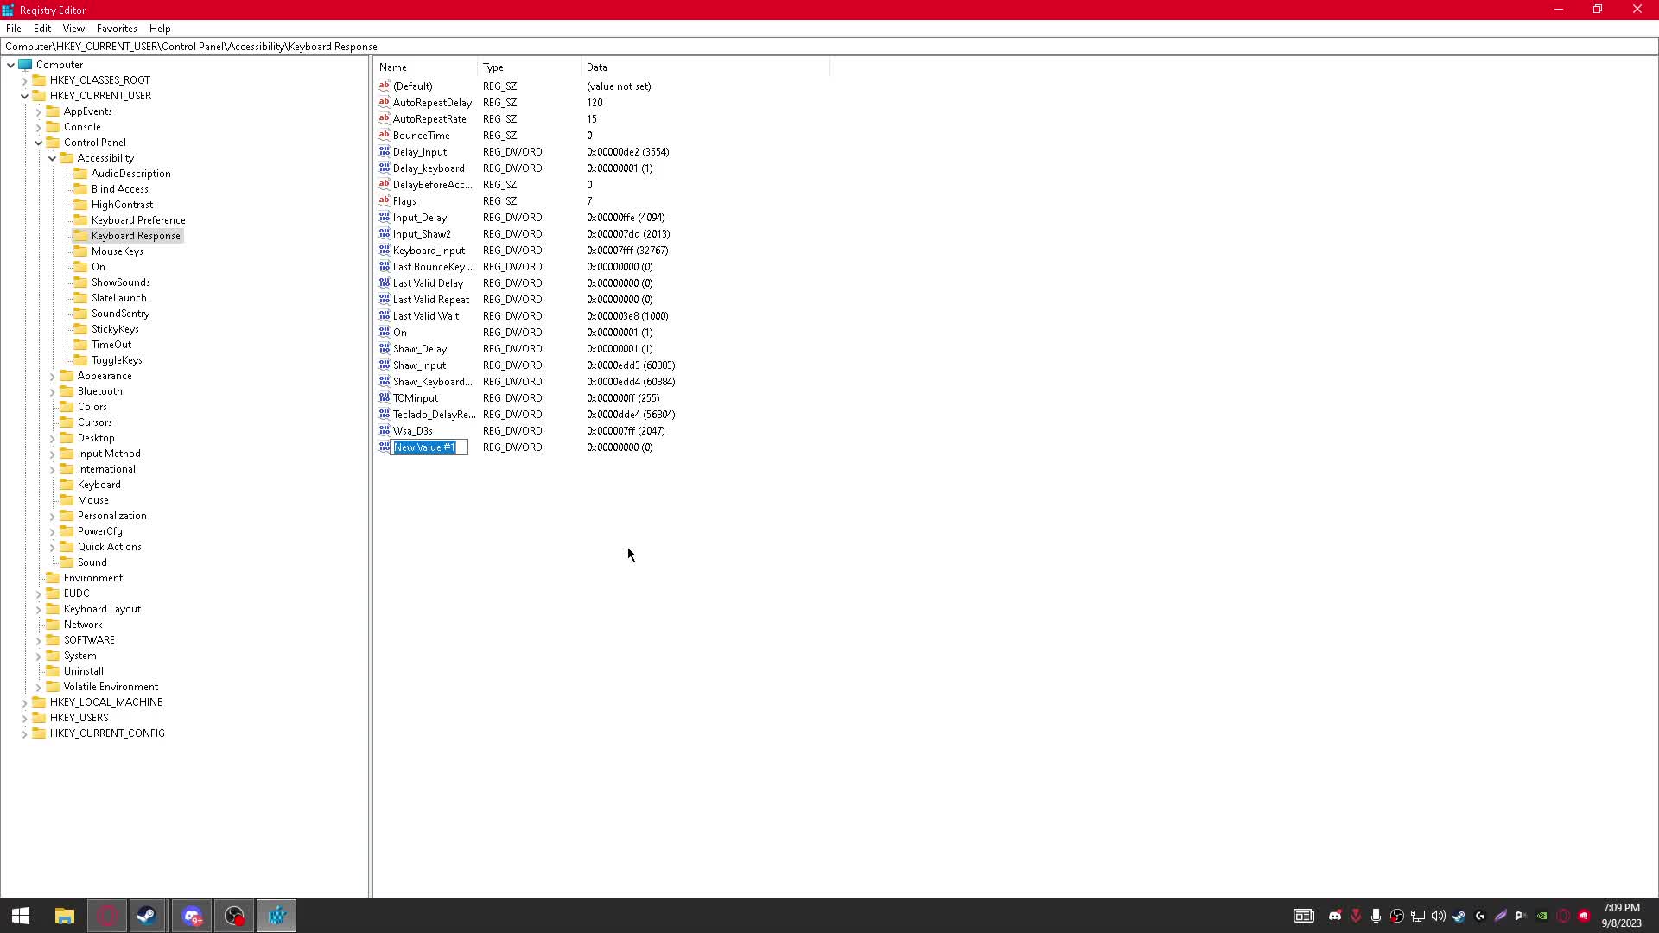Viewport: 1659px width, 933px height.
Task: Click the Discord tray icon
Action: [x=1335, y=916]
